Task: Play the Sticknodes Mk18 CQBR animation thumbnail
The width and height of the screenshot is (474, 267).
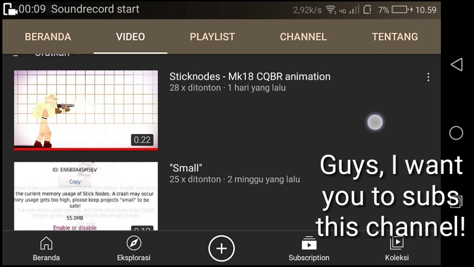Action: (x=86, y=110)
